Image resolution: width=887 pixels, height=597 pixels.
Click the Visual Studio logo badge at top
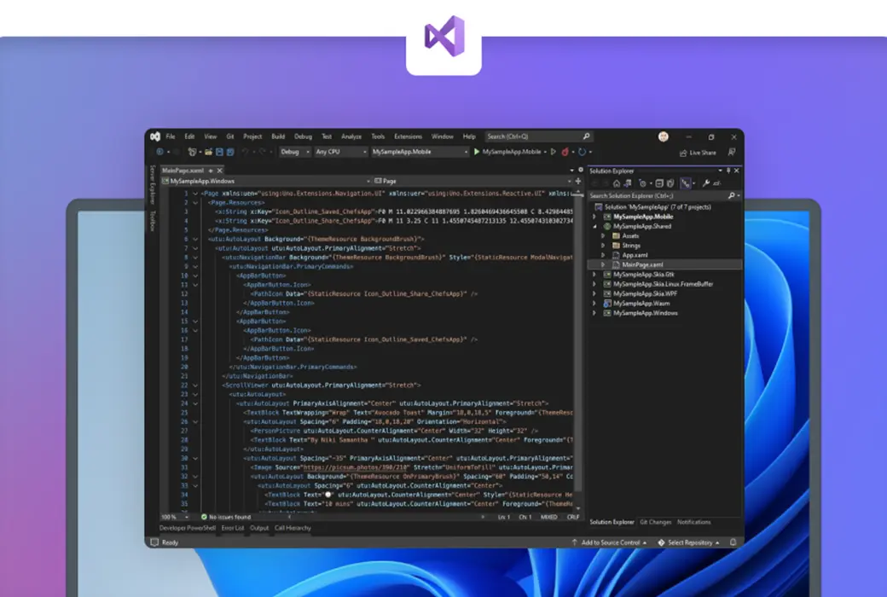(444, 38)
